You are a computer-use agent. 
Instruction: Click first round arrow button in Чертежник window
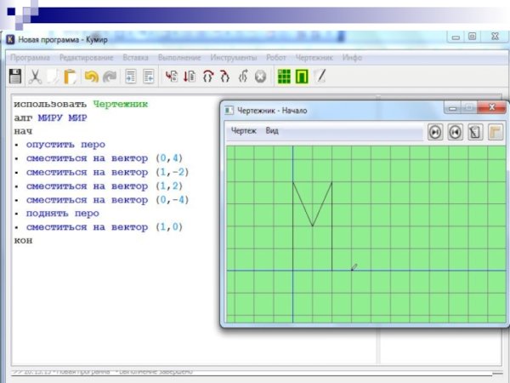coord(435,132)
